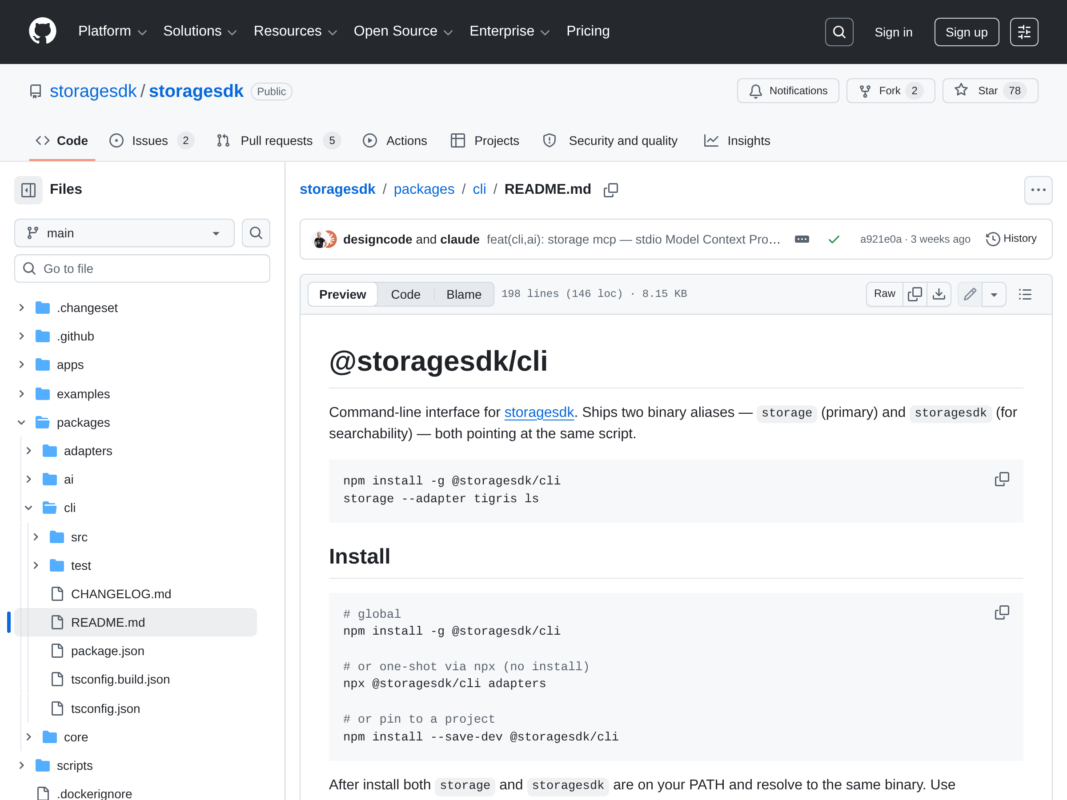Viewport: 1067px width, 800px height.
Task: Expand the apps folder
Action: (21, 364)
